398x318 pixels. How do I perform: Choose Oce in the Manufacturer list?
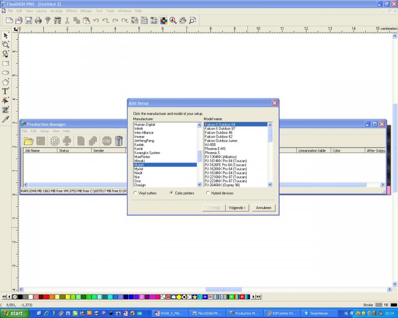pos(165,181)
